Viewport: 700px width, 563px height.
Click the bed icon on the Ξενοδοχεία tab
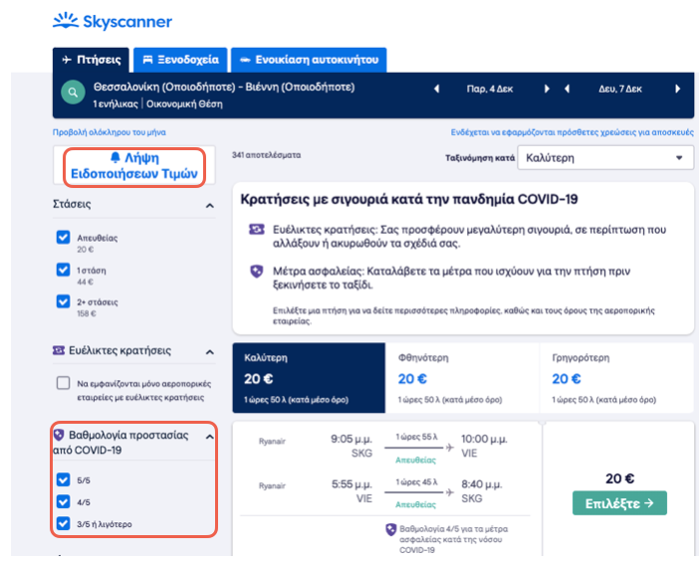(x=147, y=60)
